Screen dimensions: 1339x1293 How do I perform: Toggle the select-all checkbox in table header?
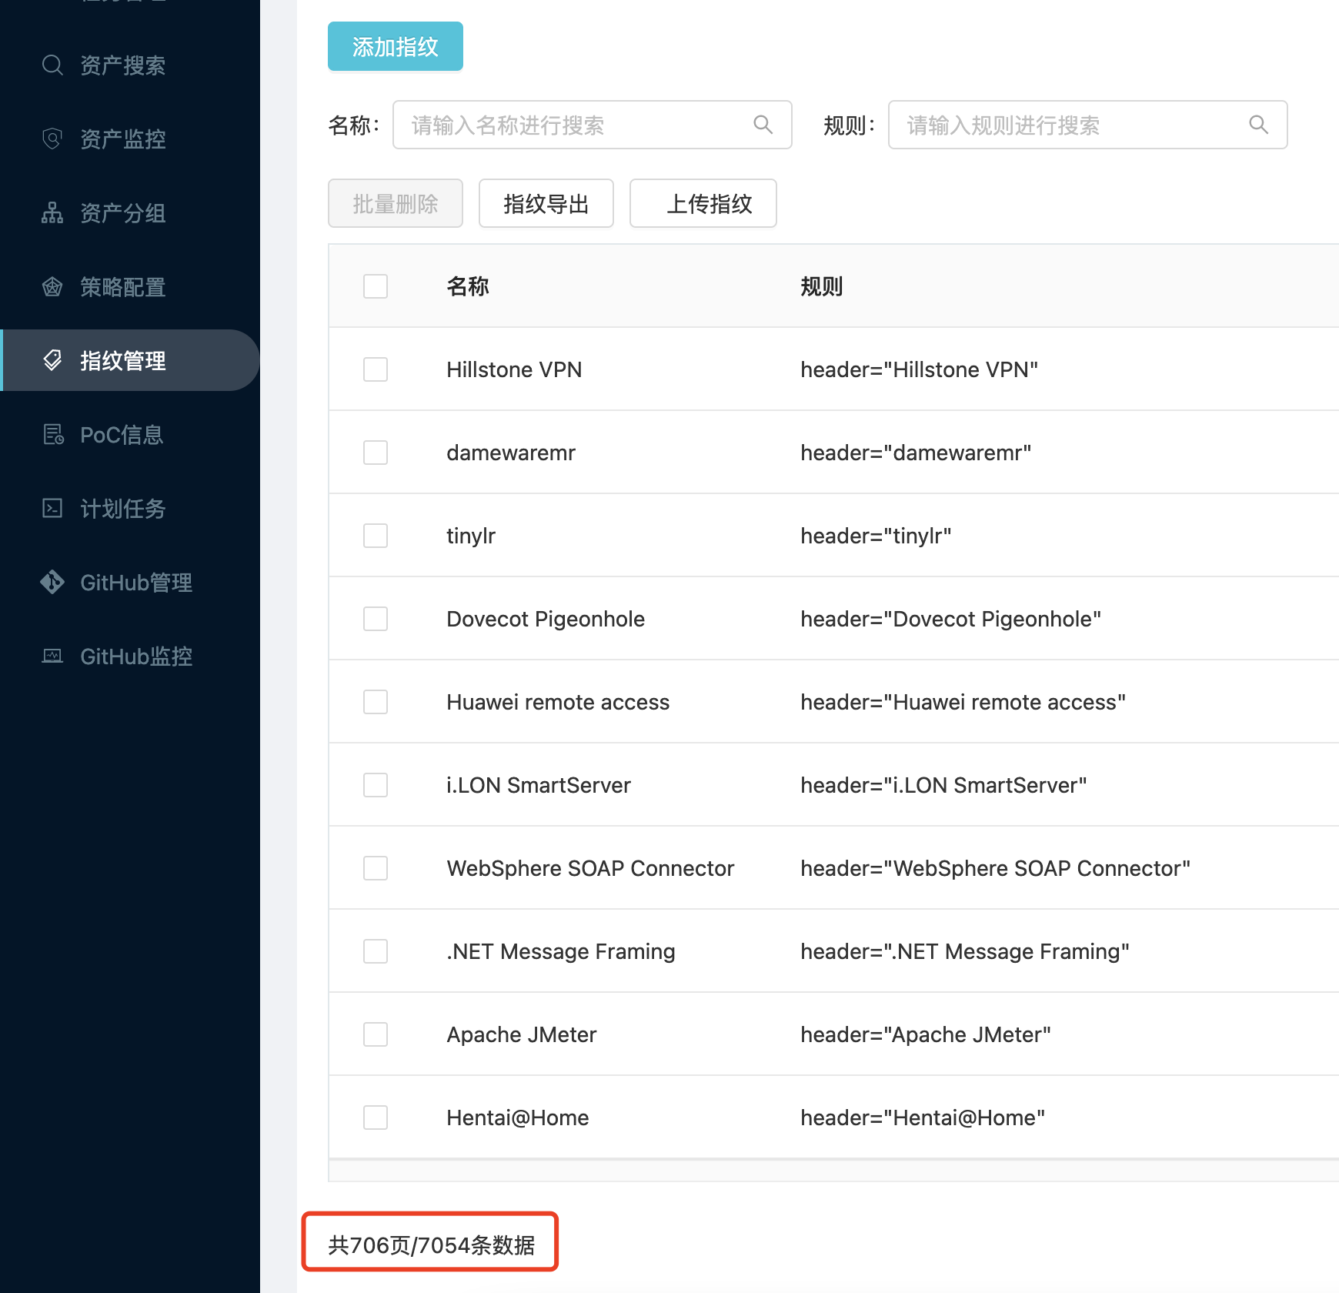(x=376, y=286)
